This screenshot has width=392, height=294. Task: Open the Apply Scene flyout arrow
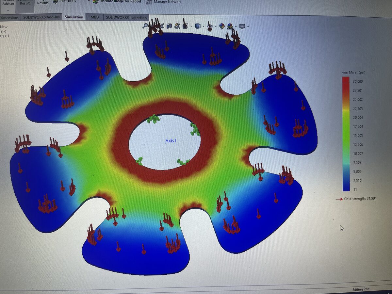pos(235,25)
